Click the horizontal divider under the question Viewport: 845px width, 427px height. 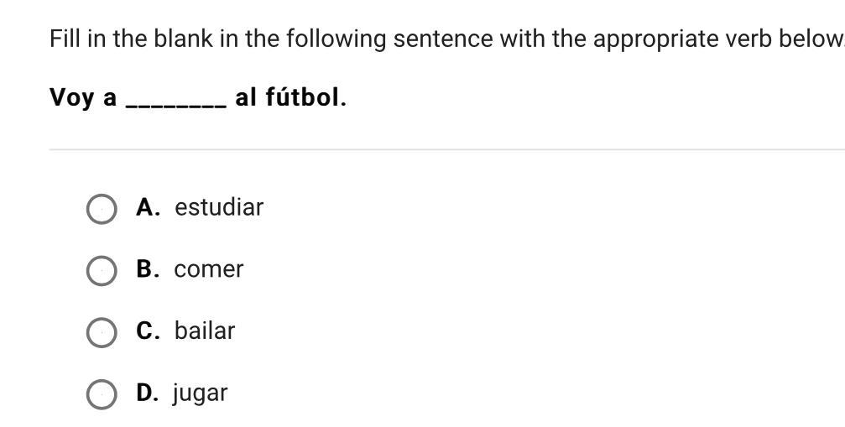pyautogui.click(x=446, y=149)
